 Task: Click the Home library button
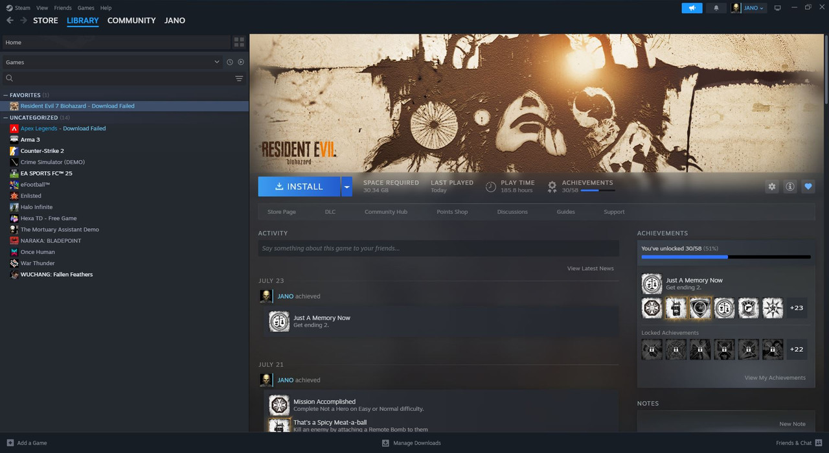pyautogui.click(x=116, y=42)
